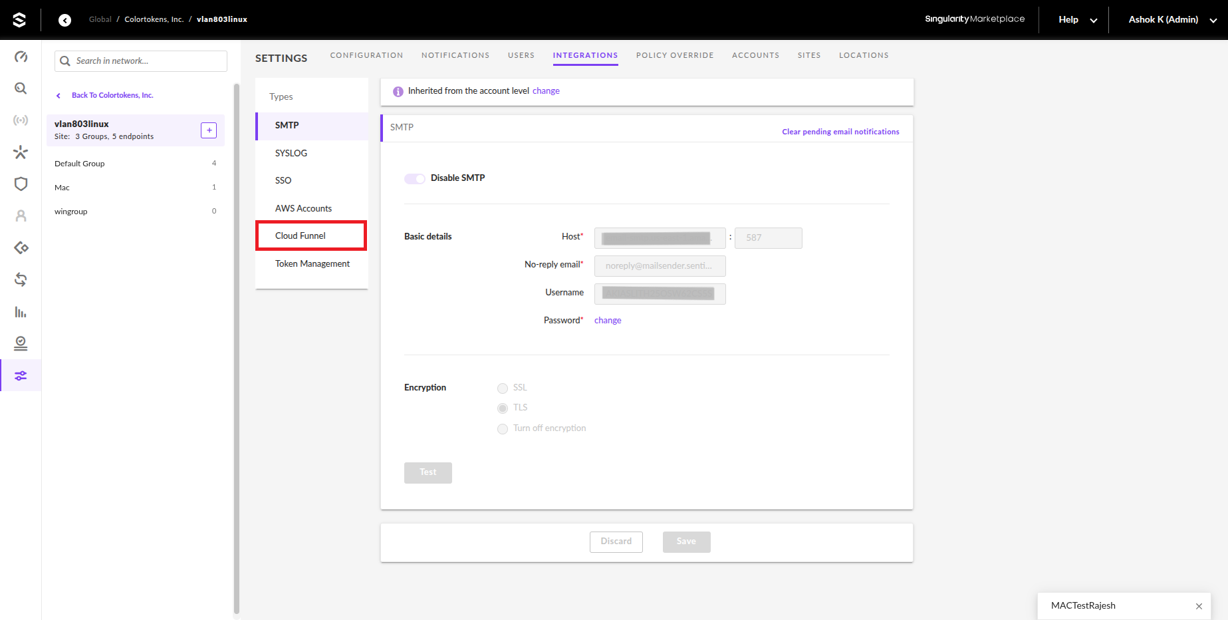Choose the Turn off encryption option
This screenshot has height=620, width=1228.
[x=503, y=429]
